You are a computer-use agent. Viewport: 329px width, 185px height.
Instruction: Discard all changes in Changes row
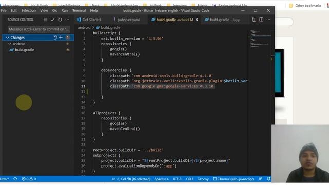[x=55, y=38]
